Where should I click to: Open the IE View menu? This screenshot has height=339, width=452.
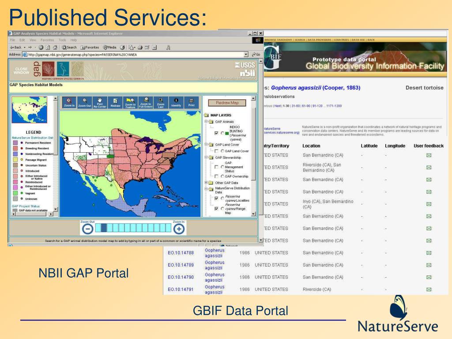click(x=33, y=40)
